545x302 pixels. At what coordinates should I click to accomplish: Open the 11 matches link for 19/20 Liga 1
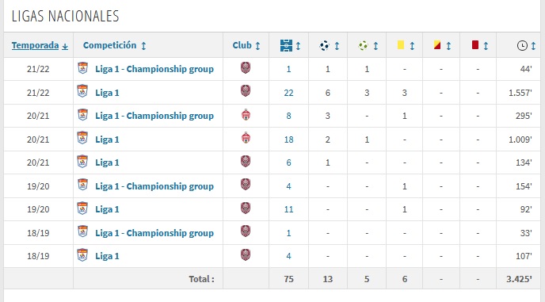[x=288, y=209]
